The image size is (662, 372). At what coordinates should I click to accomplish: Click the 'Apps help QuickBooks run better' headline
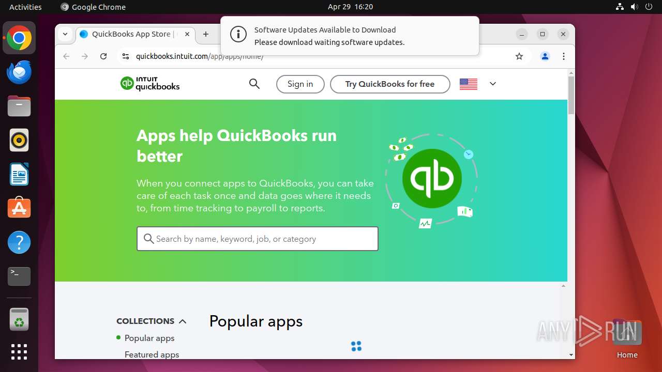click(236, 146)
